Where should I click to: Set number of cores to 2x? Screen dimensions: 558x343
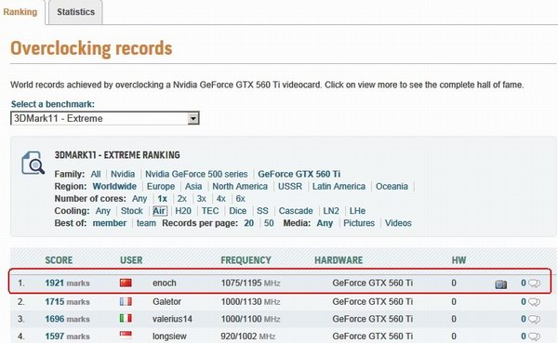click(182, 199)
